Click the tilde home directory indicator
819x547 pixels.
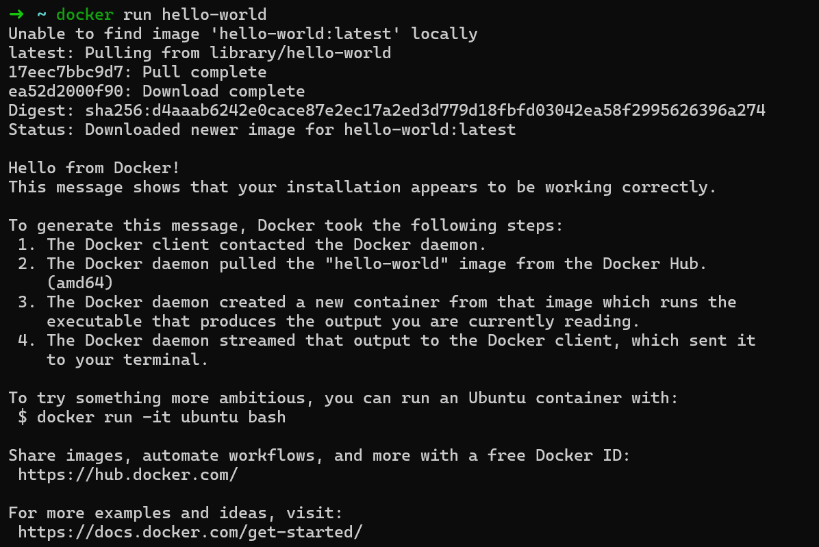point(42,14)
